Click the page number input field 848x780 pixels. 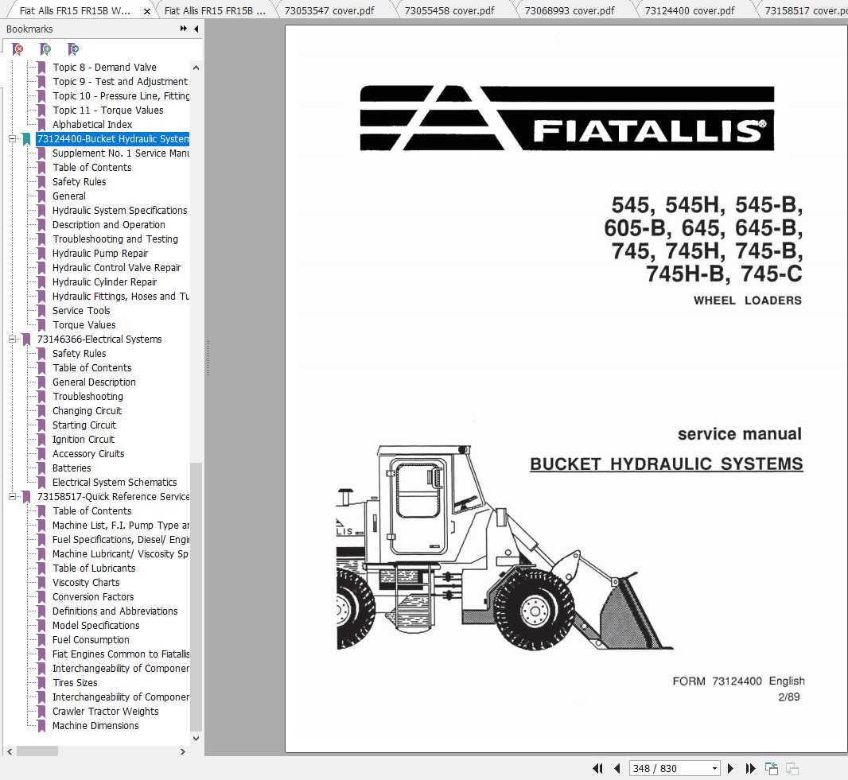(670, 768)
